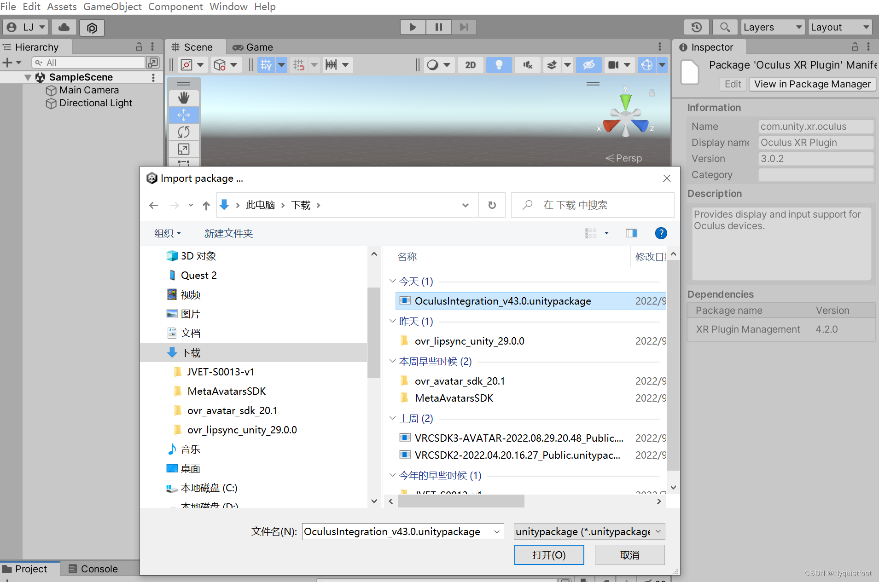
Task: Open SampleScene context options dots
Action: pyautogui.click(x=153, y=77)
